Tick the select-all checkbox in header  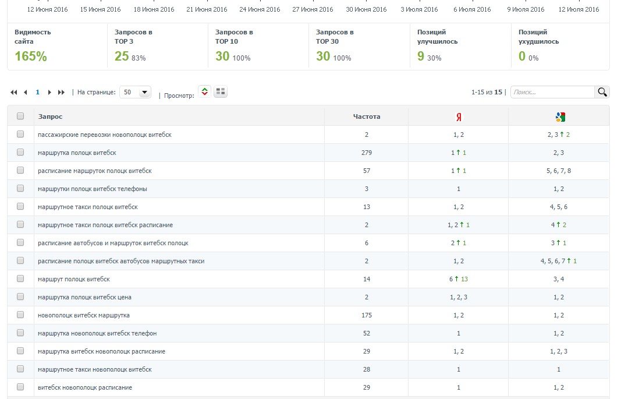pyautogui.click(x=20, y=116)
